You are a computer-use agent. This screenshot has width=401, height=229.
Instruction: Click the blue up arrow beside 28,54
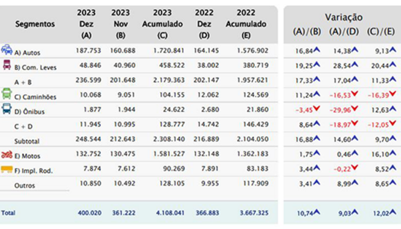[x=355, y=65]
